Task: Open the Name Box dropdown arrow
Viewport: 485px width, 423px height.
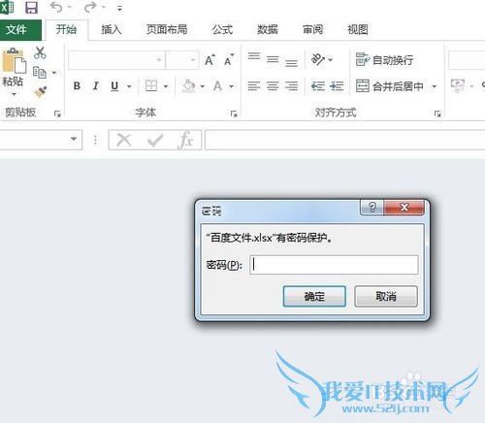Action: 74,139
